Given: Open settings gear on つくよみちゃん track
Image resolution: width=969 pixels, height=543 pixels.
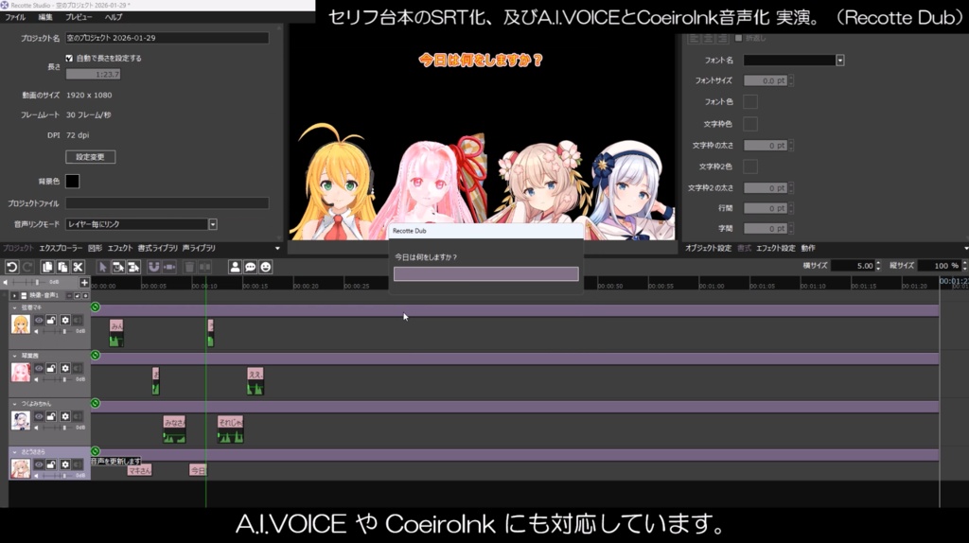Looking at the screenshot, I should point(65,416).
